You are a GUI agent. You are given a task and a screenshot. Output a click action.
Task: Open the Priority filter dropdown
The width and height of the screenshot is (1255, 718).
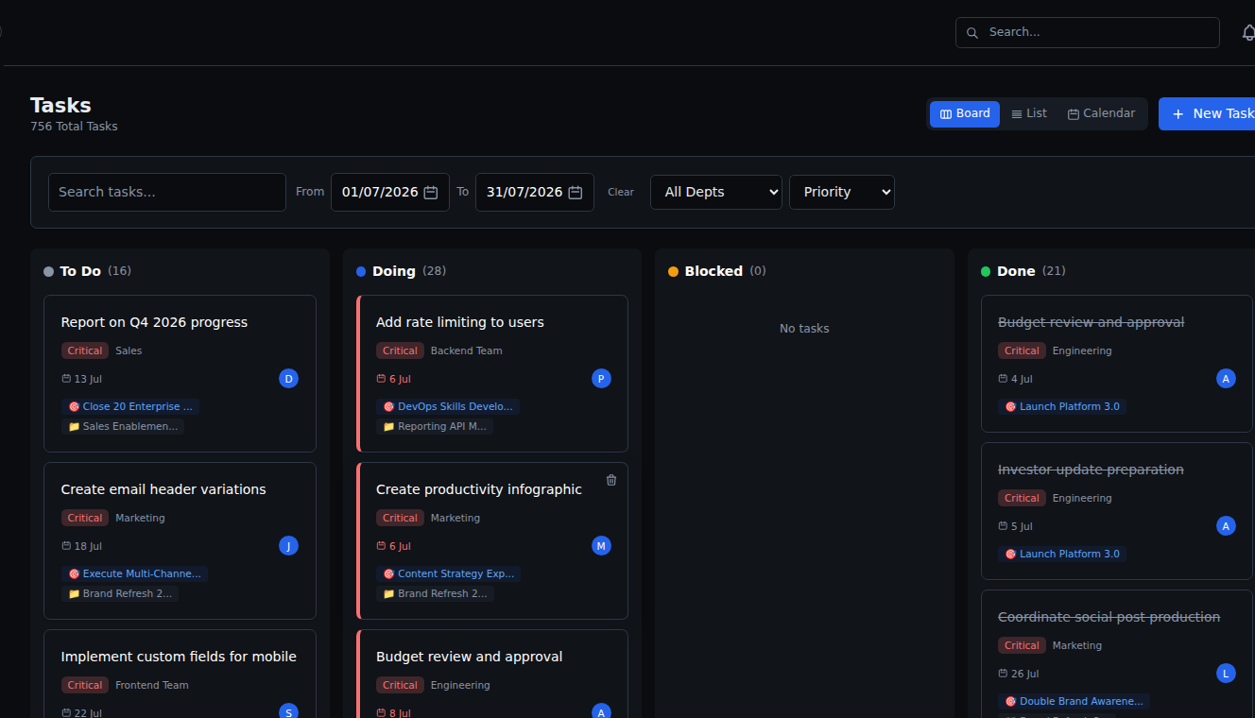point(842,192)
